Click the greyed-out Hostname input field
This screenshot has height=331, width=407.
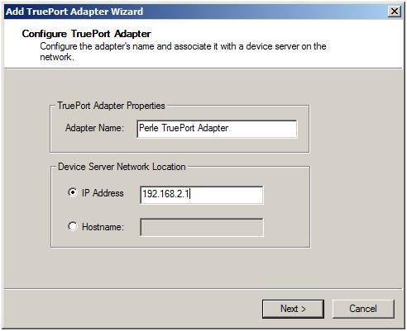(202, 227)
